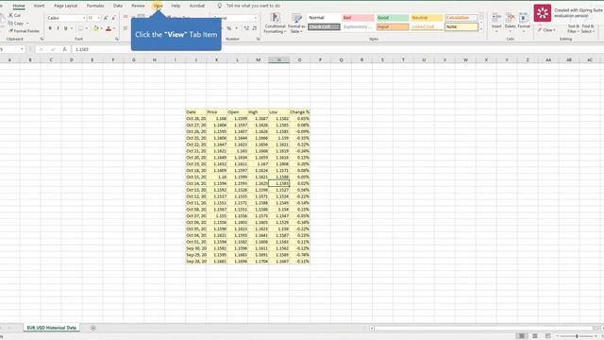
Task: Apply Percent Style number format
Action: (228, 28)
